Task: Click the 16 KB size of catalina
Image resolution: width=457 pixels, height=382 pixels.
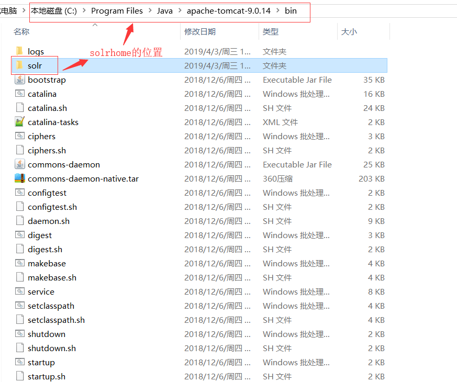Action: point(374,94)
